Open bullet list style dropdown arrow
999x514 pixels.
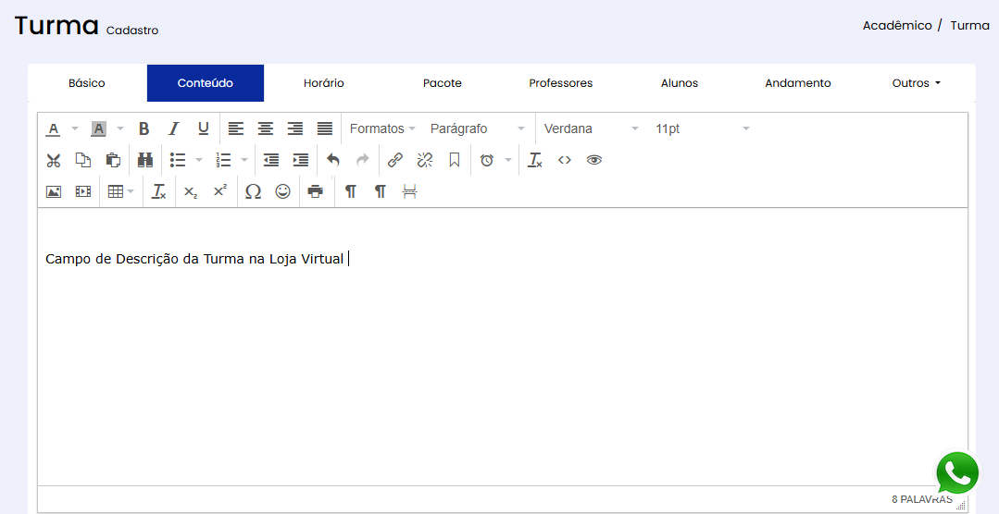pyautogui.click(x=199, y=160)
